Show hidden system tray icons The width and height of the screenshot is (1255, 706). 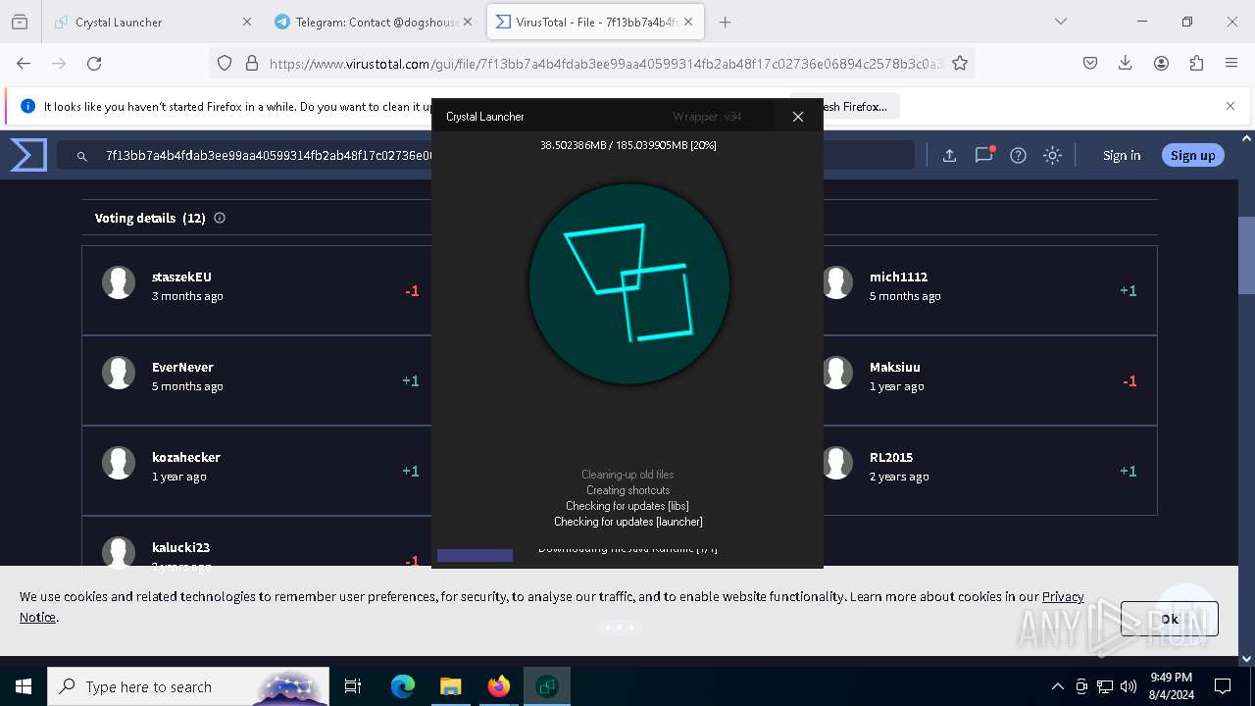[1057, 686]
